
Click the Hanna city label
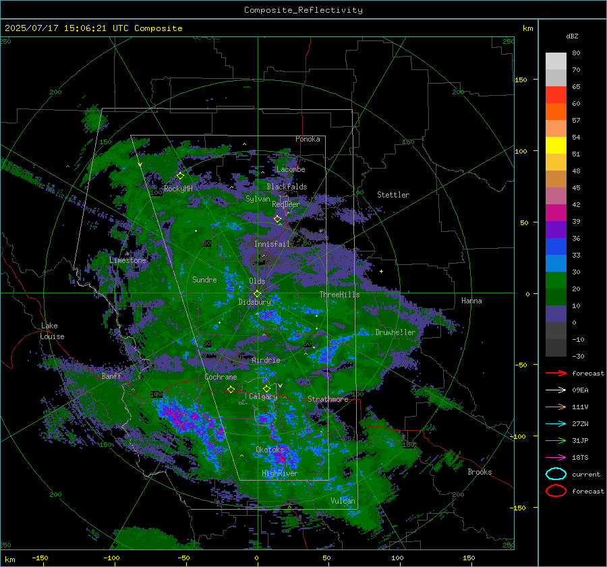[471, 301]
